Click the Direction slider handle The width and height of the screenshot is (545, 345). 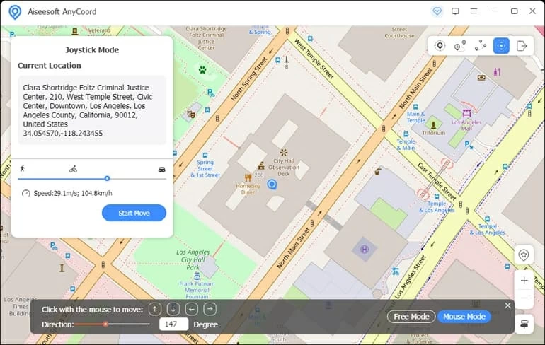[105, 324]
